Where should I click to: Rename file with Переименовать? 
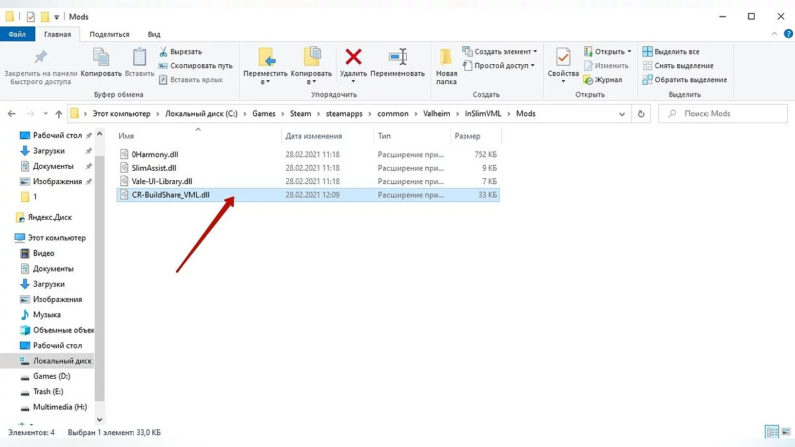coord(397,63)
